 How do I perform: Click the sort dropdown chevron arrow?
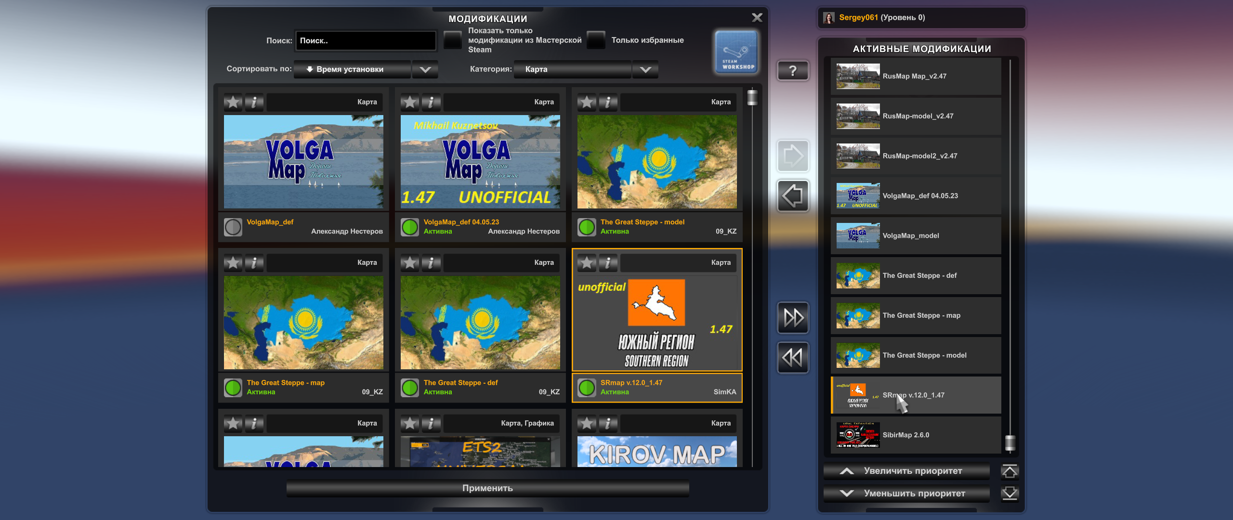pyautogui.click(x=425, y=69)
